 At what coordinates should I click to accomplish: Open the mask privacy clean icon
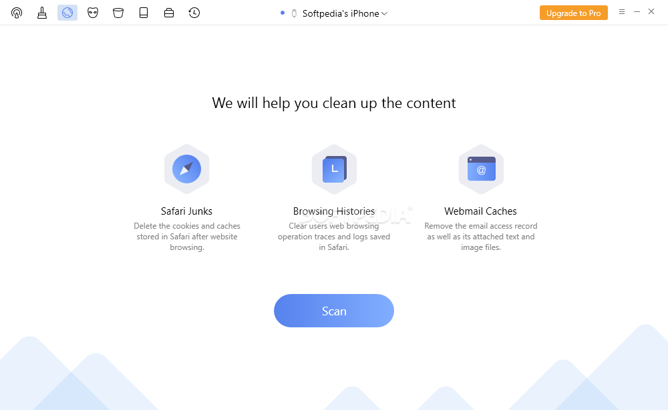click(93, 13)
